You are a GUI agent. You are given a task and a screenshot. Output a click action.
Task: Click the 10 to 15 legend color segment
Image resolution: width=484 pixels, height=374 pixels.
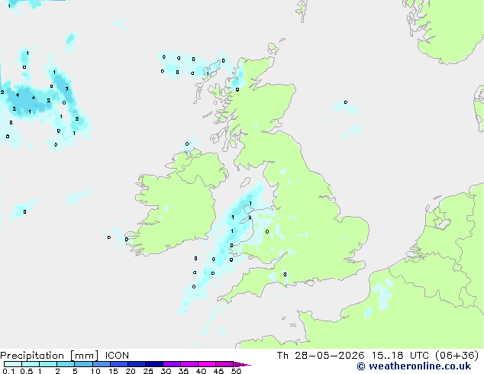click(101, 364)
